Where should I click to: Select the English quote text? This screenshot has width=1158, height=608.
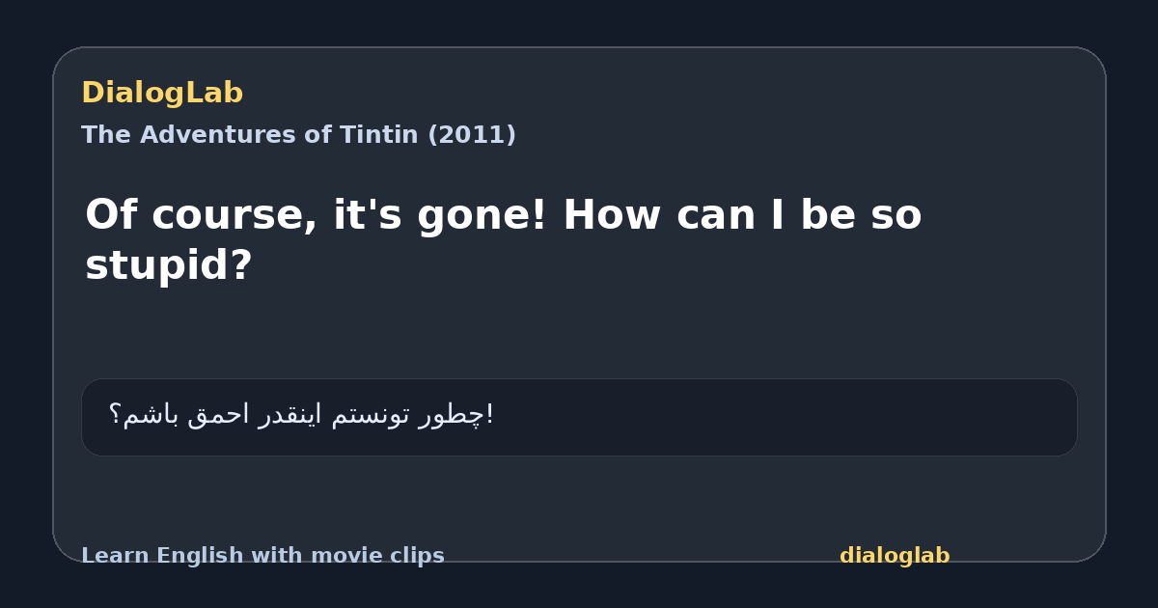coord(504,239)
